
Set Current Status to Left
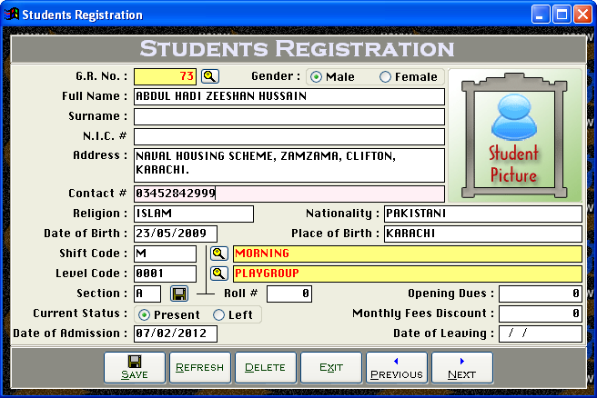click(218, 314)
